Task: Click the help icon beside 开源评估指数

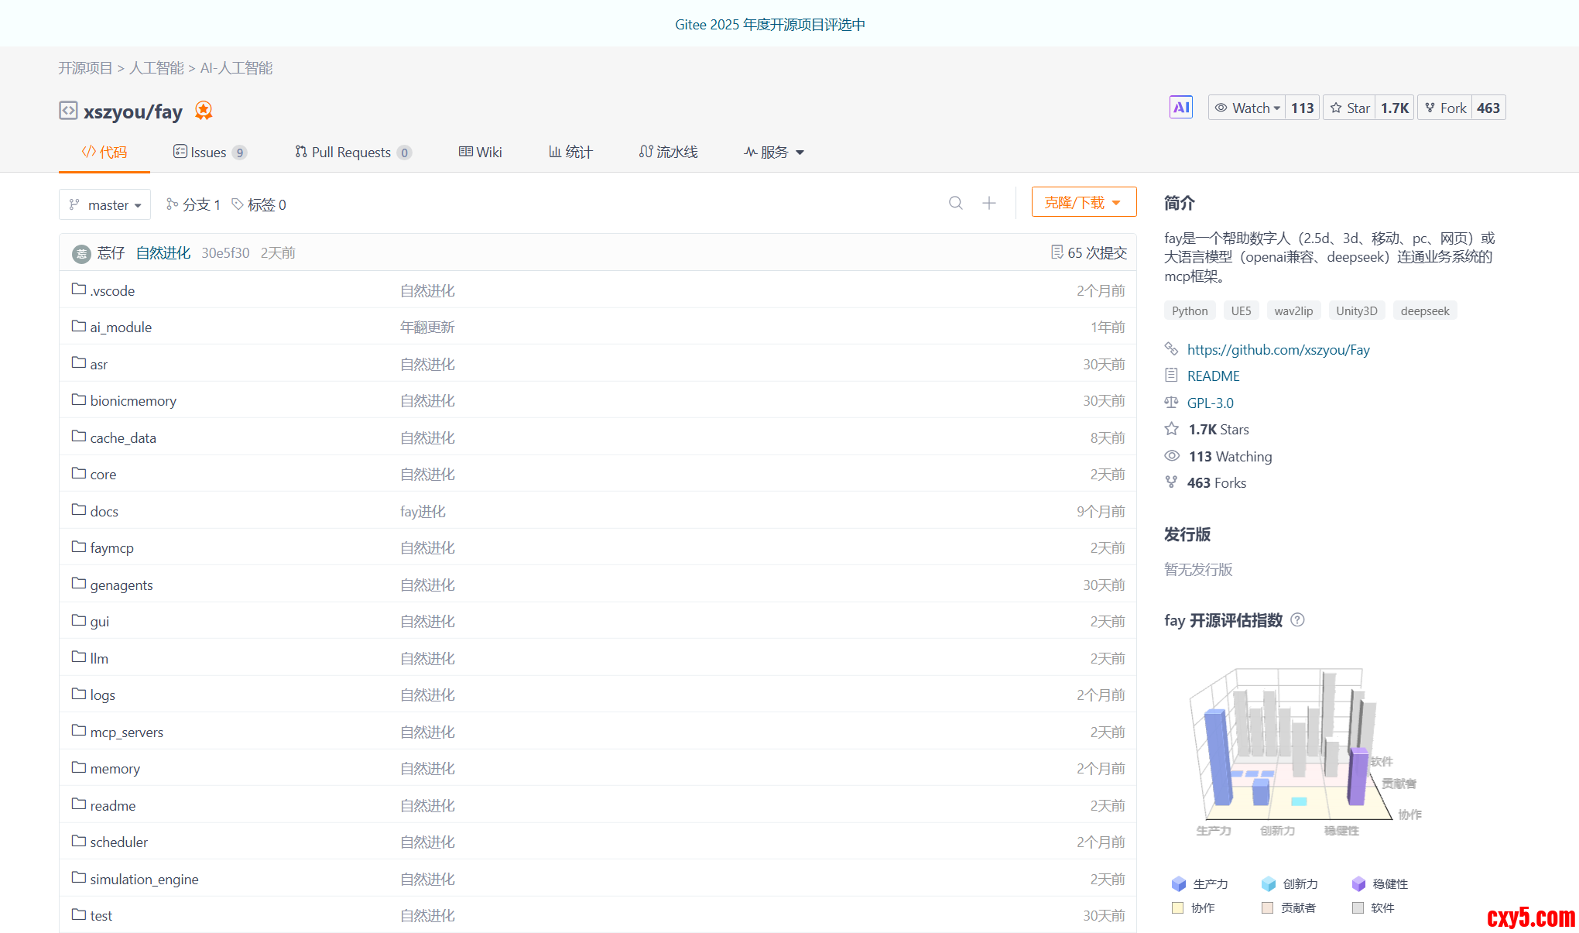Action: click(1298, 620)
